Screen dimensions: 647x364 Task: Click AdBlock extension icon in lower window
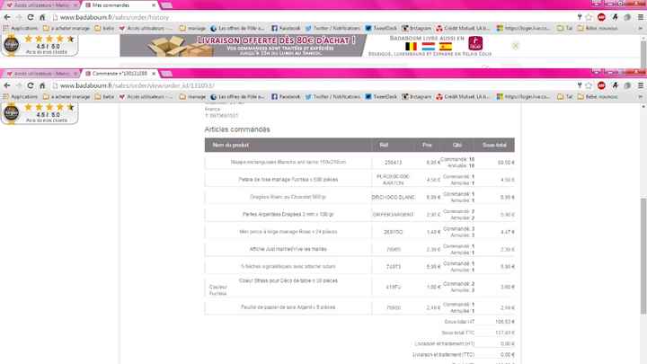point(601,85)
